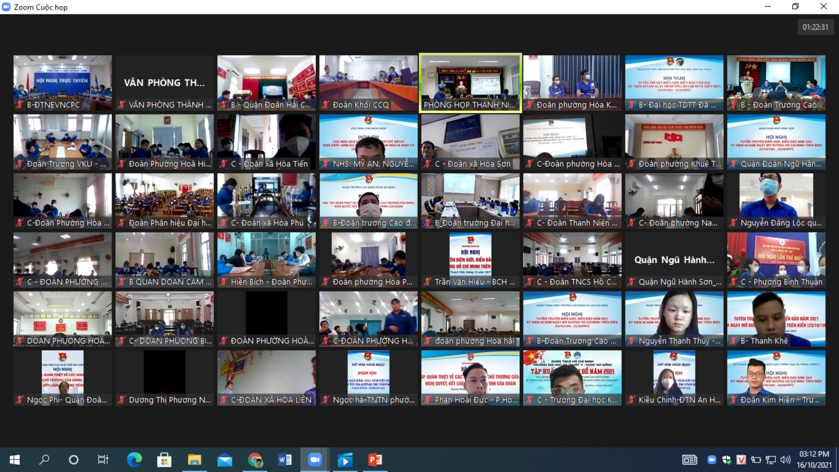Select the Nguyễn Thanh Thúy video tile
839x472 pixels.
tap(674, 318)
